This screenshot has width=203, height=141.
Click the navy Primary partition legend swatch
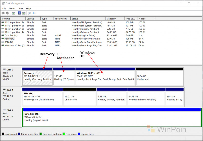(19, 134)
